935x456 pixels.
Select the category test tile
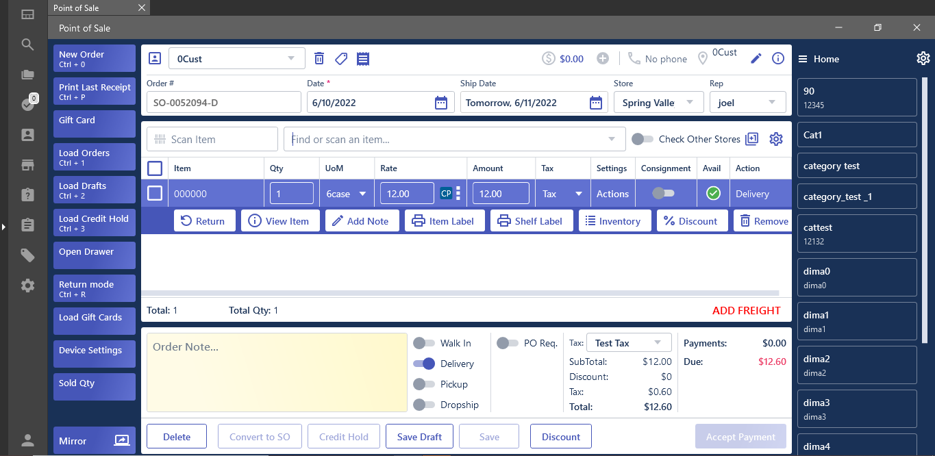click(857, 166)
